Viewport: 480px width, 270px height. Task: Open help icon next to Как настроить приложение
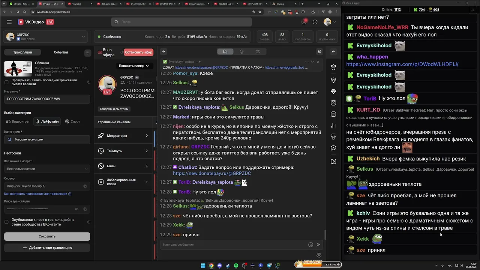[70, 194]
